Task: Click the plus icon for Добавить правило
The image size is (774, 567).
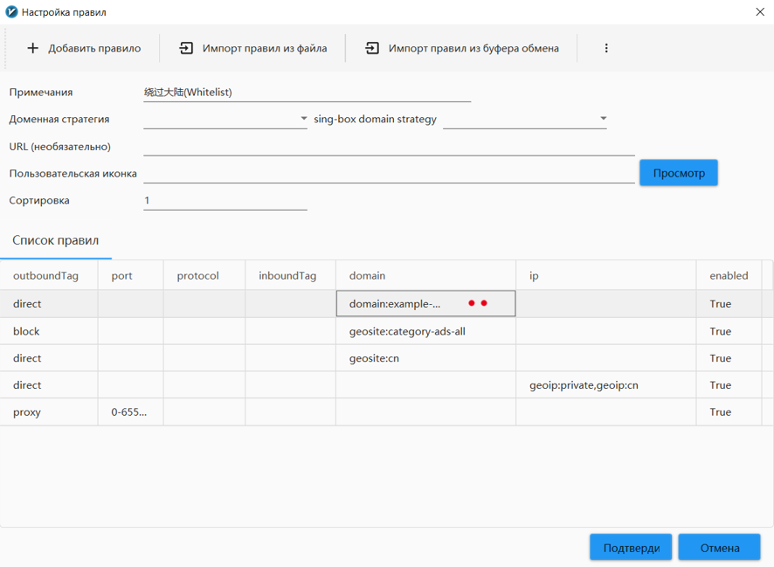Action: point(33,48)
